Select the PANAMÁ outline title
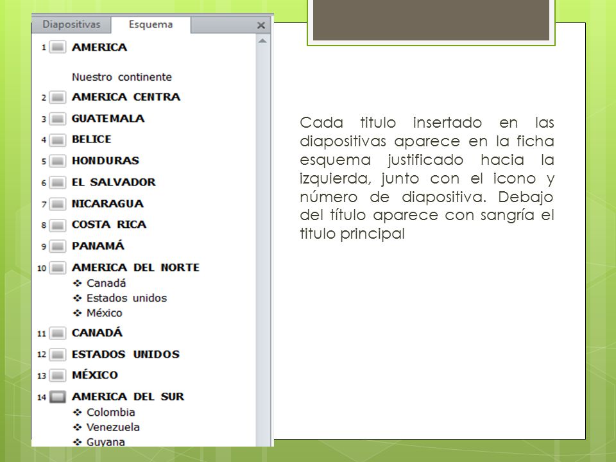Image resolution: width=616 pixels, height=462 pixels. pyautogui.click(x=98, y=246)
